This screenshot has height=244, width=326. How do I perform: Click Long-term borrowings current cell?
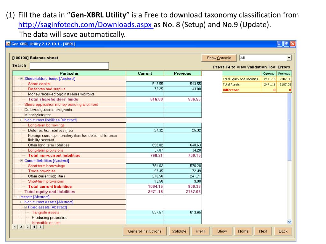(145, 125)
